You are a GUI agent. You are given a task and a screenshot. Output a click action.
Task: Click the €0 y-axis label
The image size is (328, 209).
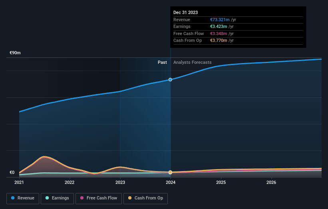click(x=12, y=172)
